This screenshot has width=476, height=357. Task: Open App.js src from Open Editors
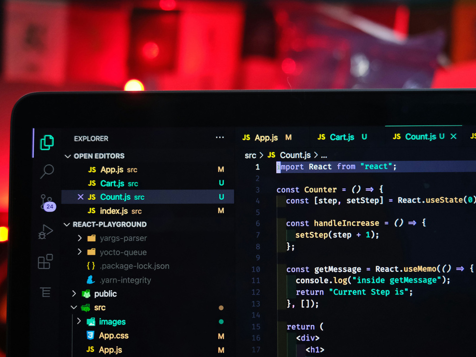tap(148, 169)
